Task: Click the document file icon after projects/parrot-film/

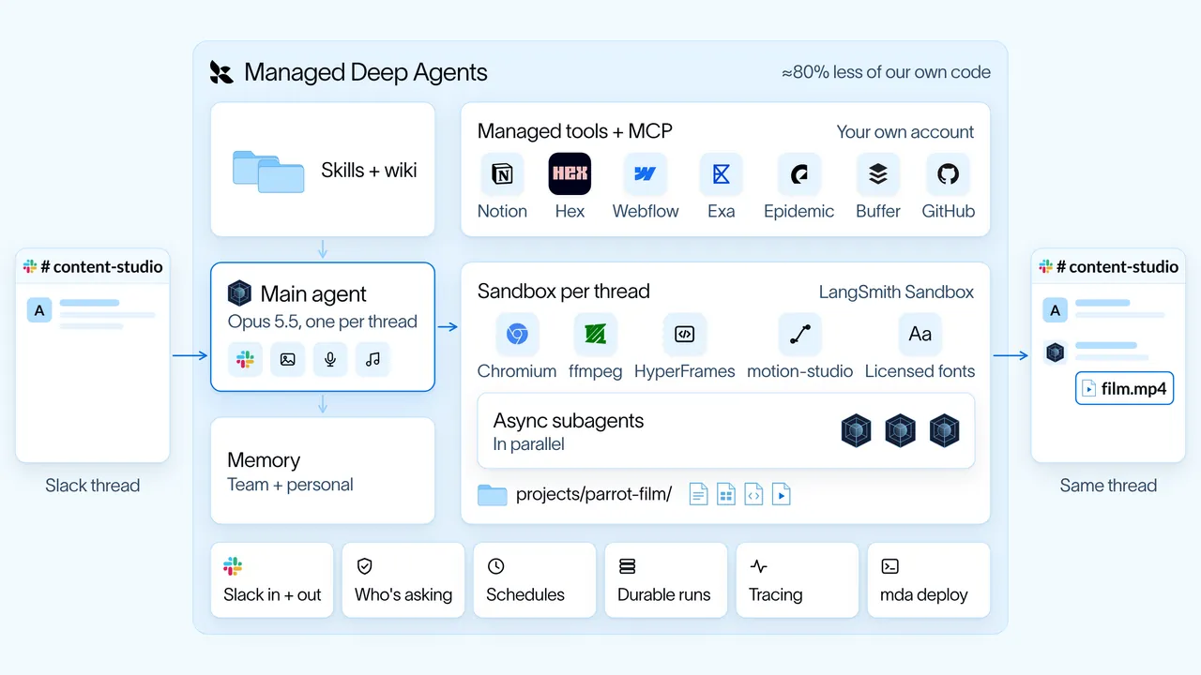Action: pos(698,494)
